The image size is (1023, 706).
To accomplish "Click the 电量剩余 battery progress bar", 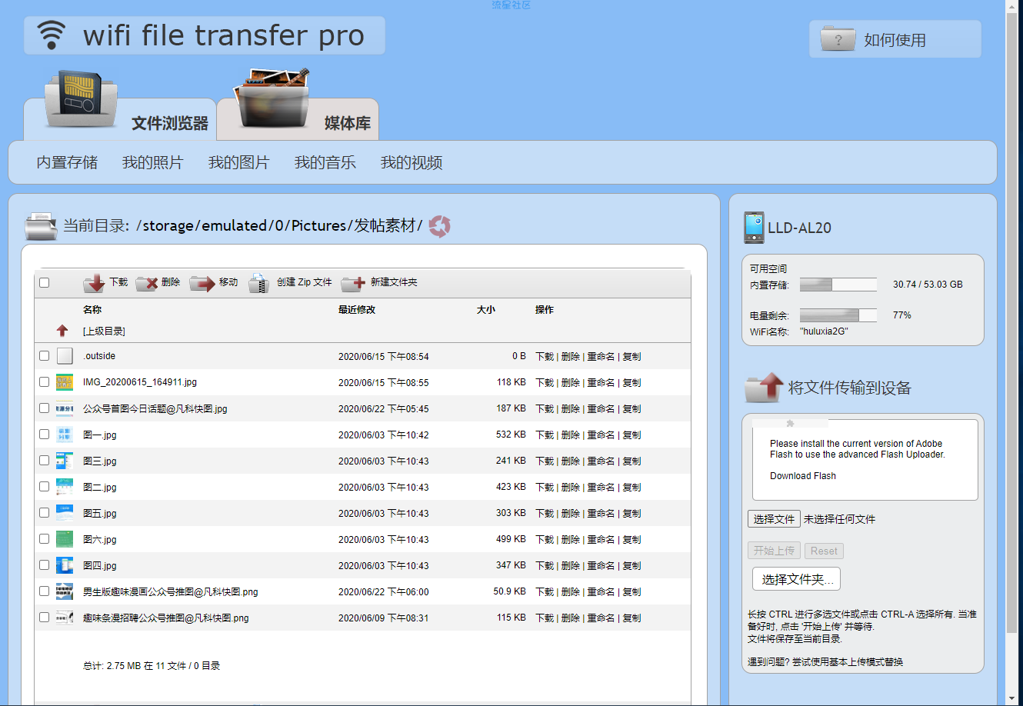I will point(838,315).
